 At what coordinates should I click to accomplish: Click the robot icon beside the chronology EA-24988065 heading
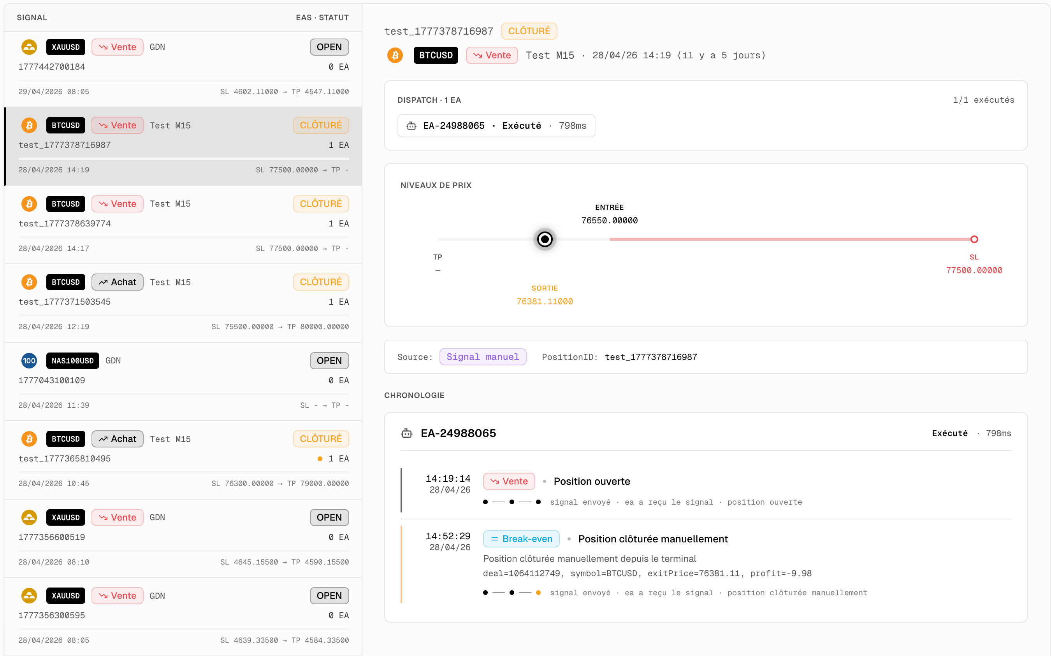407,433
